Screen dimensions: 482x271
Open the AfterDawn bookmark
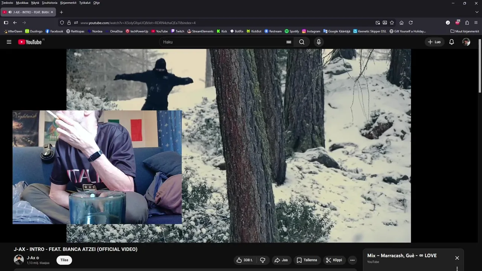click(x=13, y=31)
